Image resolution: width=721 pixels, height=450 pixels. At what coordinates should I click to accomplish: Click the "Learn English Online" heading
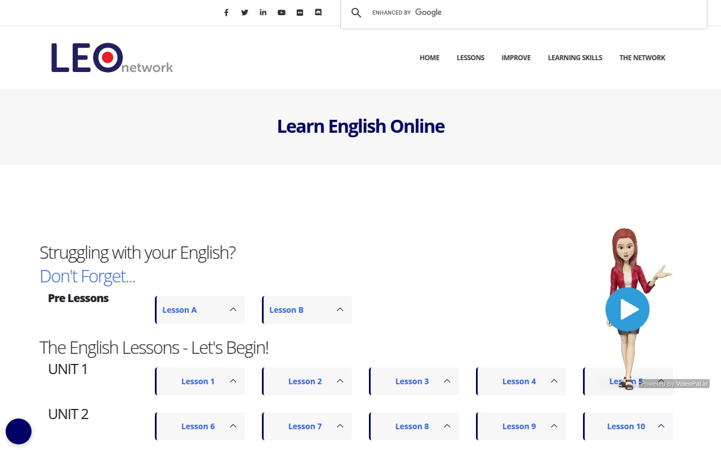[x=360, y=126]
